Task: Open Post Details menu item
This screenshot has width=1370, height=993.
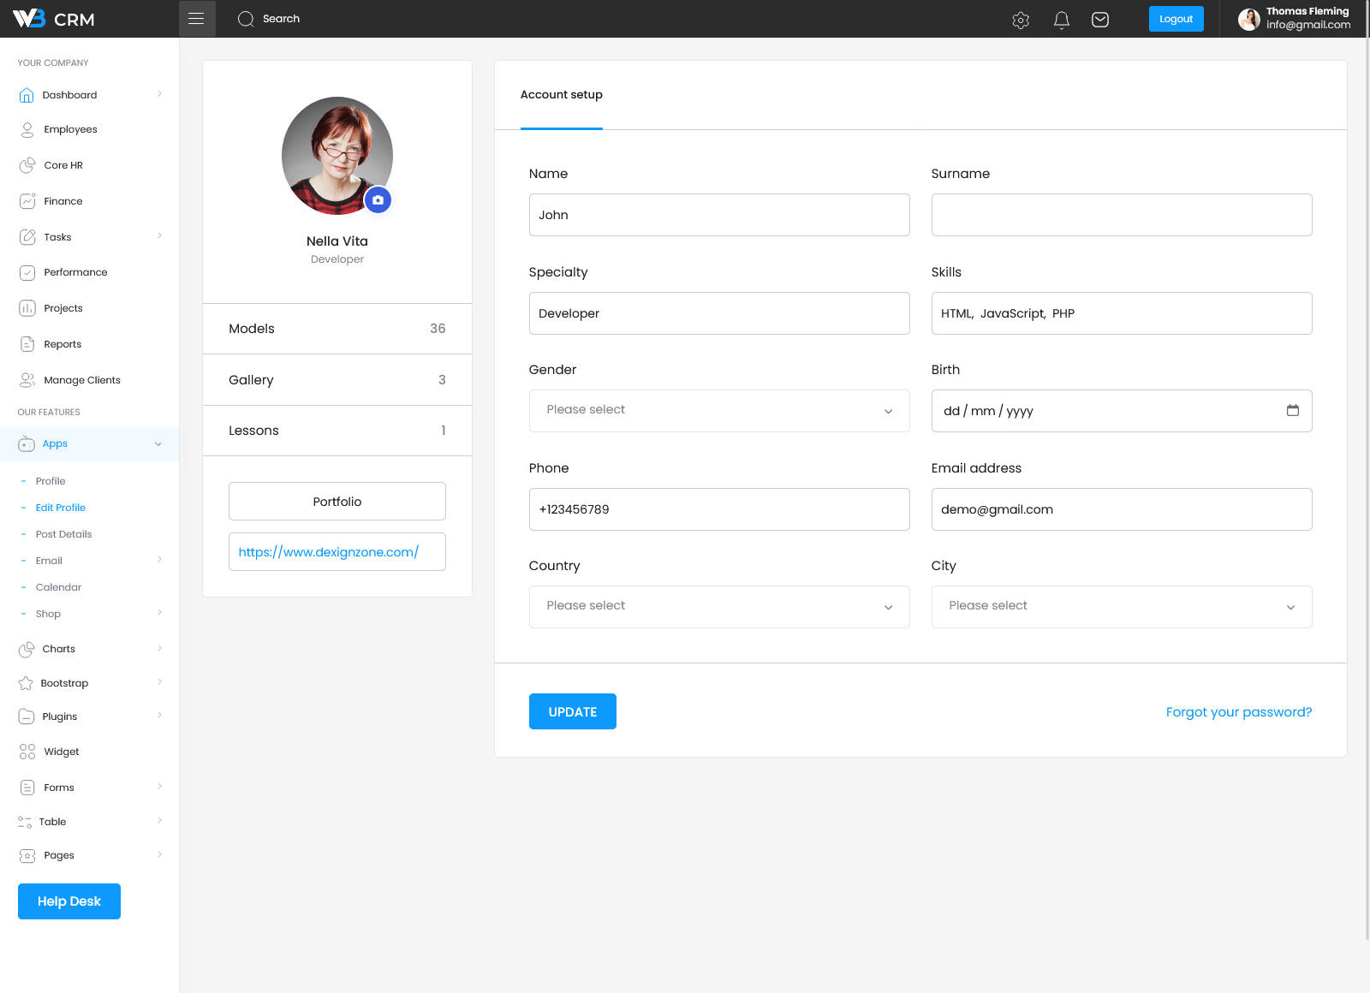Action: tap(63, 534)
